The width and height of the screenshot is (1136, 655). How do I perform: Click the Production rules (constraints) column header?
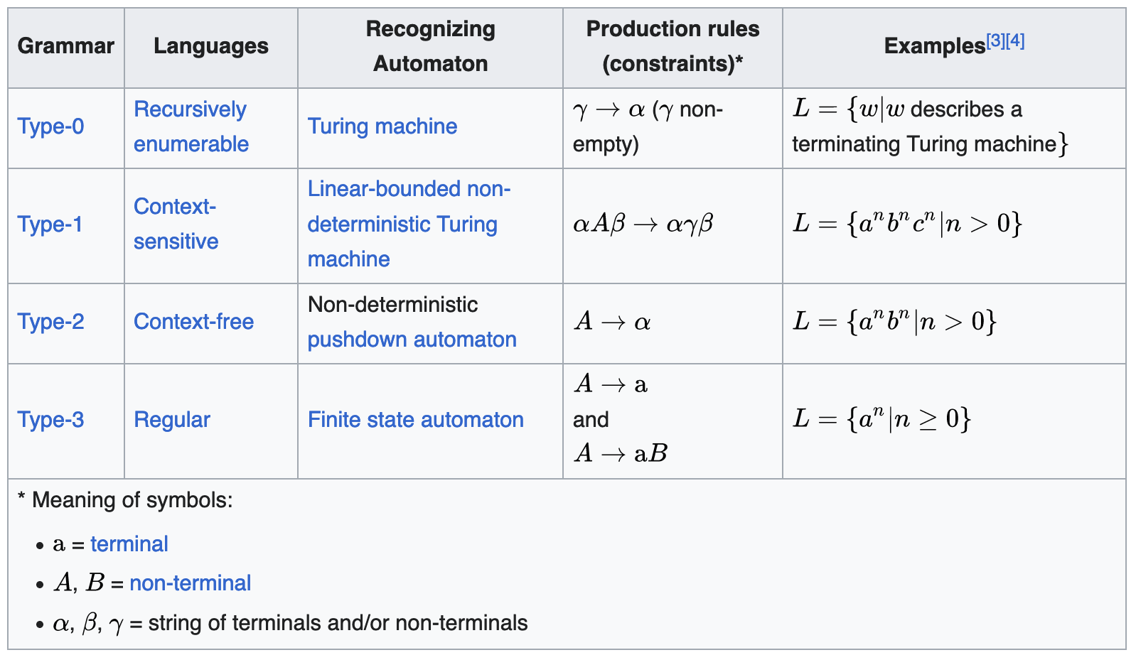(x=673, y=46)
